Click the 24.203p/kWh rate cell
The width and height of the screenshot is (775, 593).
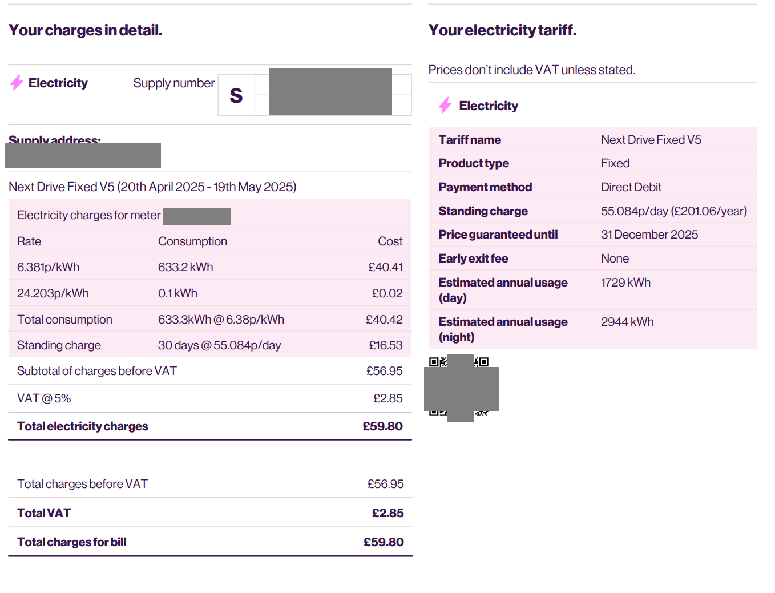pyautogui.click(x=53, y=293)
